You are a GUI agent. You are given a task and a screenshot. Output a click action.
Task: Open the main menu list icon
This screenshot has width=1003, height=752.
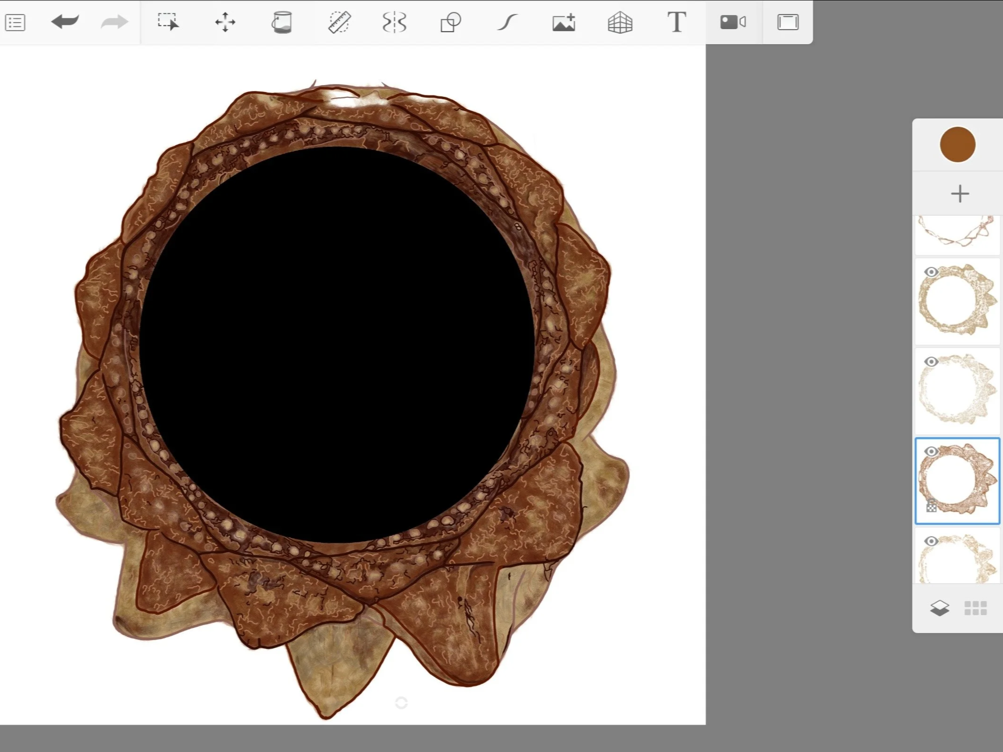click(15, 23)
